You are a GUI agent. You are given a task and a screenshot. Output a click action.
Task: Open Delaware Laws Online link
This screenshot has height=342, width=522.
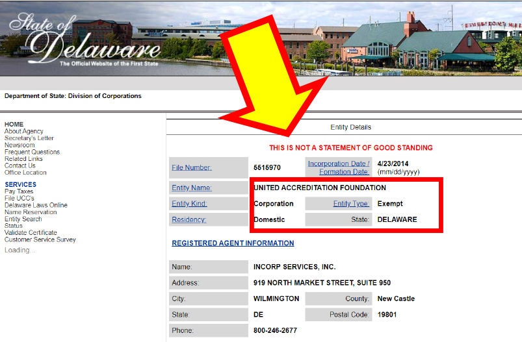tap(36, 205)
